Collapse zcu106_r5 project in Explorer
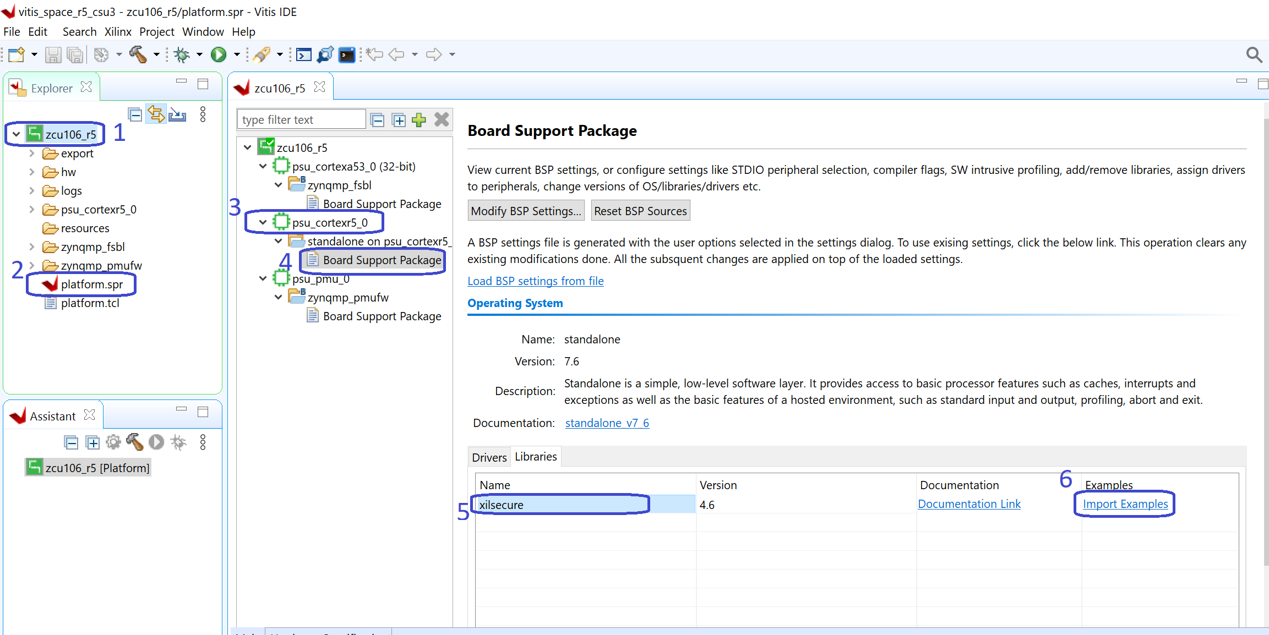1269x635 pixels. pos(17,134)
